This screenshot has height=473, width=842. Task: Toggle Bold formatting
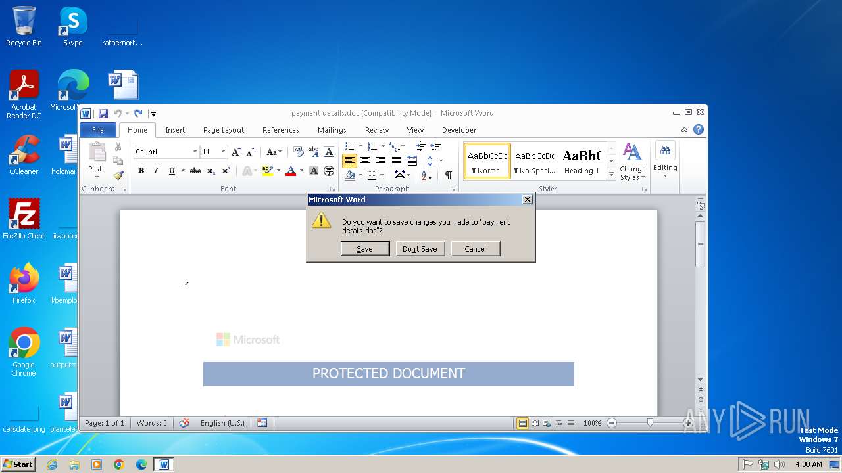(141, 171)
